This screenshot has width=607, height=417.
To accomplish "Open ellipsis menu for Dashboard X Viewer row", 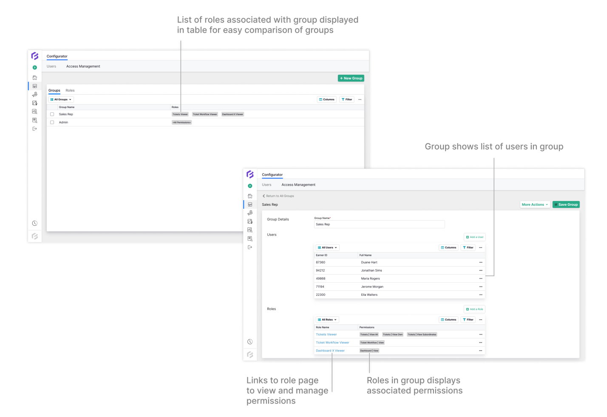I will pyautogui.click(x=481, y=351).
